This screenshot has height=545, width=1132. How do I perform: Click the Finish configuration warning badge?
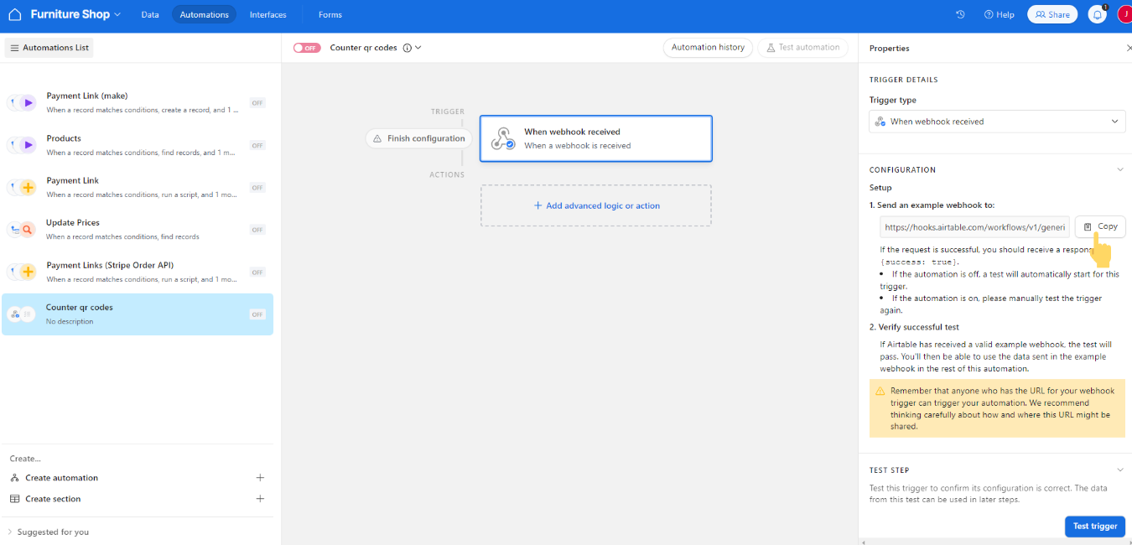pos(418,138)
